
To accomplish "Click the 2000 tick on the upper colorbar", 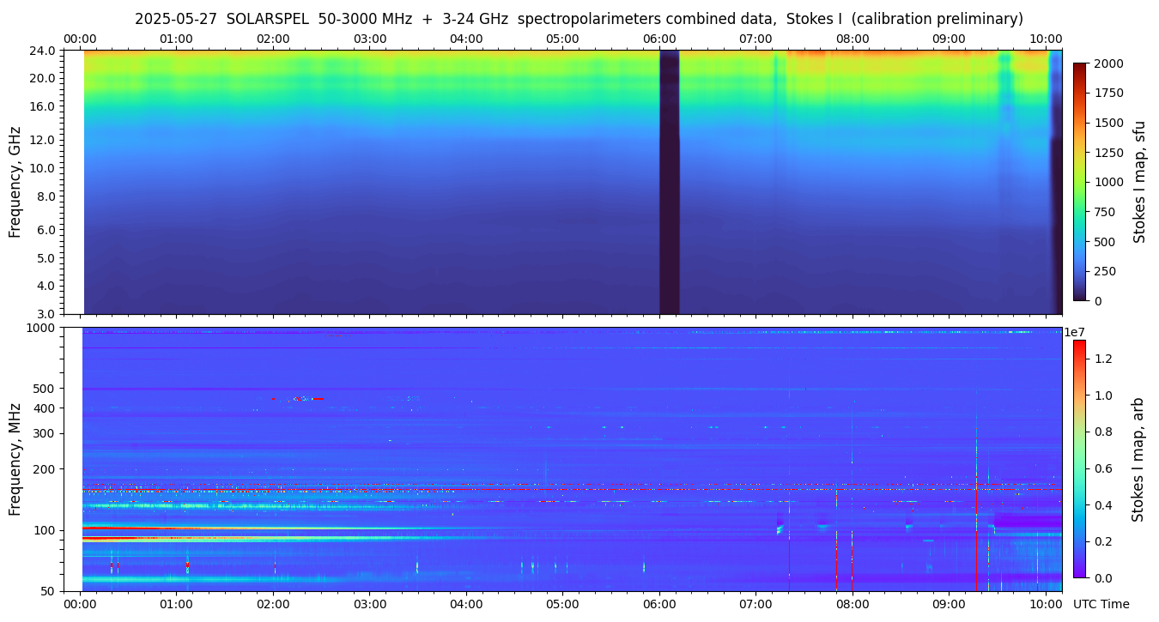I will pyautogui.click(x=1107, y=63).
